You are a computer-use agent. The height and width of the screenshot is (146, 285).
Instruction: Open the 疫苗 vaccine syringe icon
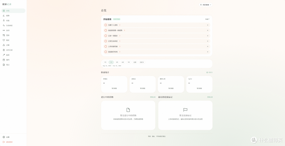click(x=4, y=55)
